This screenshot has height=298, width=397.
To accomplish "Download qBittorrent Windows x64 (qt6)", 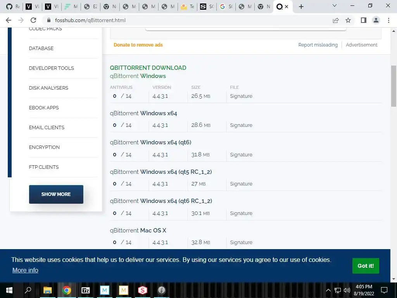I will point(150,142).
